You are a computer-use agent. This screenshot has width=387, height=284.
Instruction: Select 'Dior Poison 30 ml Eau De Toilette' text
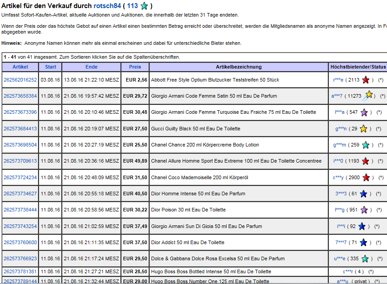(x=188, y=210)
